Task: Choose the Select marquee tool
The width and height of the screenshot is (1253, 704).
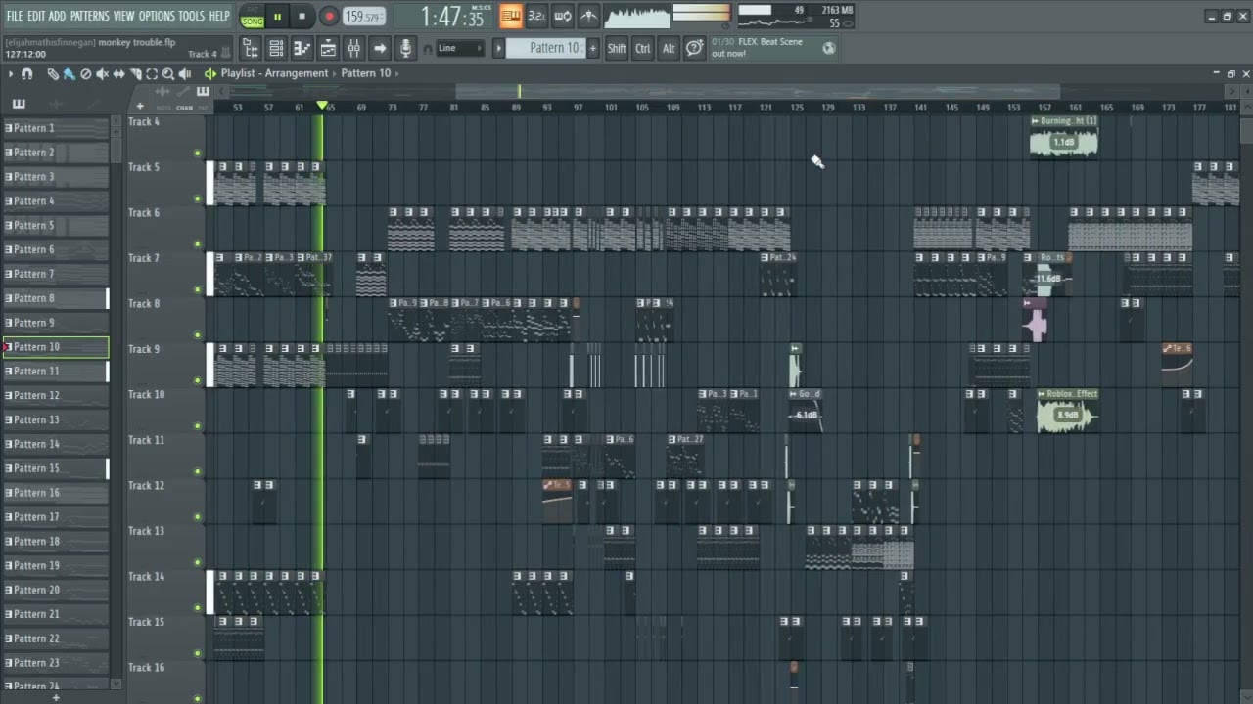Action: pos(152,74)
